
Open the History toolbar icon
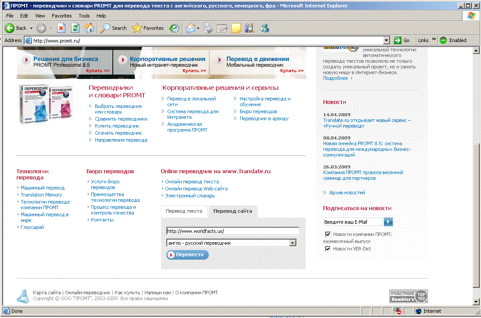coord(174,28)
